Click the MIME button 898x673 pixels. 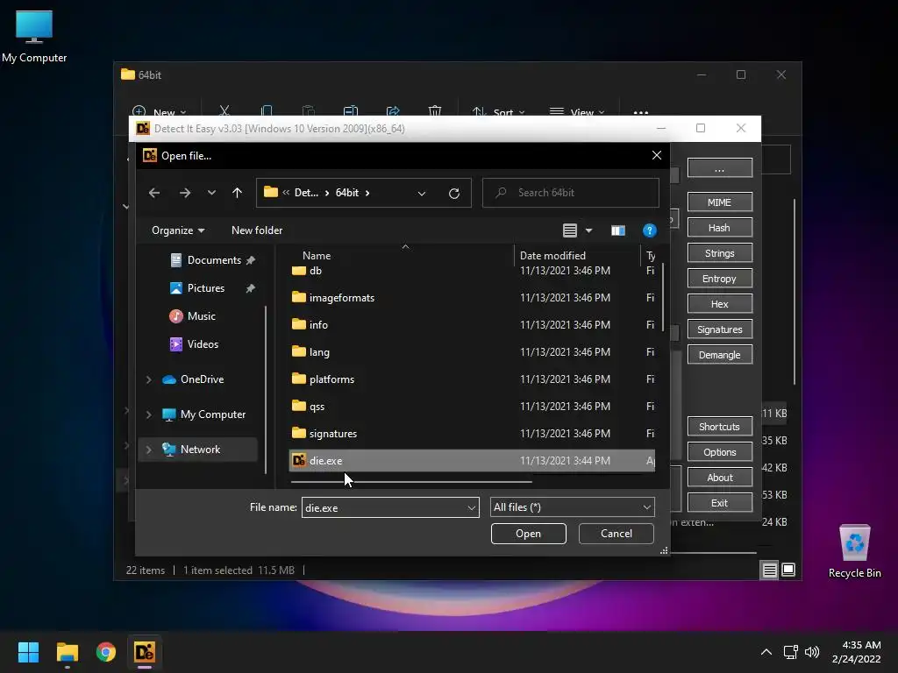point(719,202)
